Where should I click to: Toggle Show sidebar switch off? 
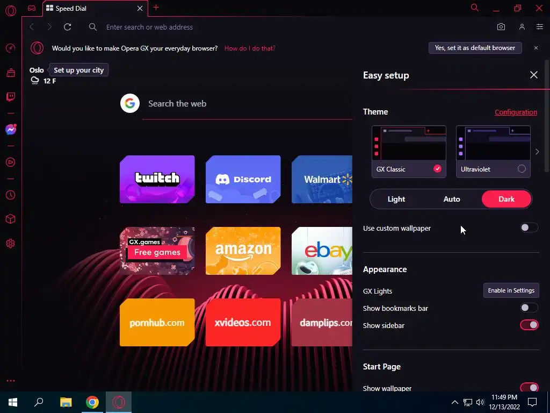coord(529,325)
